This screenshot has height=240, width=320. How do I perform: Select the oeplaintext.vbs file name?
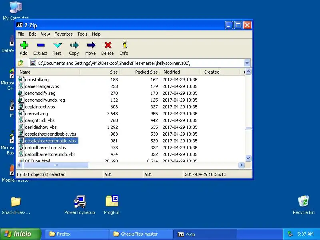(x=40, y=107)
